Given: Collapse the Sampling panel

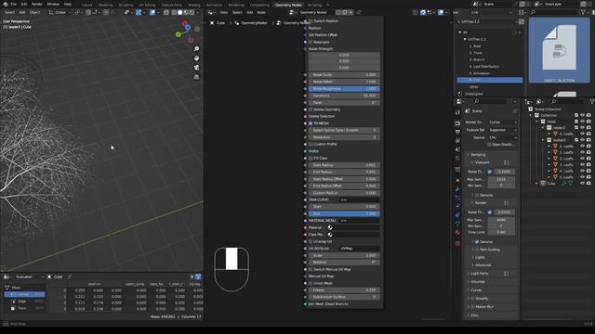Looking at the screenshot, I should click(x=477, y=155).
